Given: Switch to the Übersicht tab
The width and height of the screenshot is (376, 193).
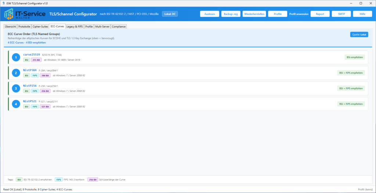Looking at the screenshot, I should coord(10,26).
